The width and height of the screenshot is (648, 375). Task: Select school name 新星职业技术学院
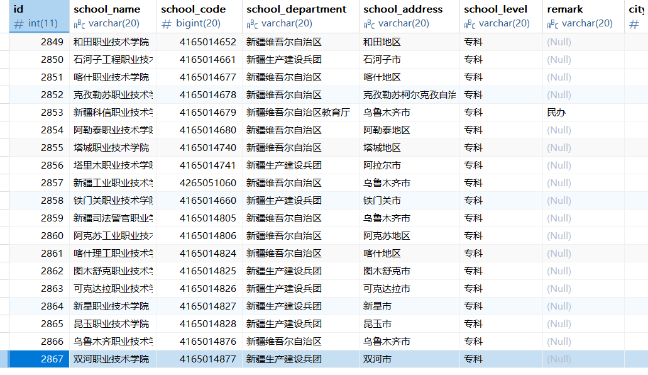113,306
